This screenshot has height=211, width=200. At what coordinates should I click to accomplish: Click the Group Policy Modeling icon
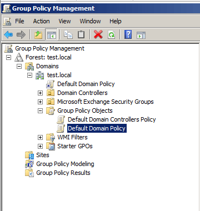point(29,164)
